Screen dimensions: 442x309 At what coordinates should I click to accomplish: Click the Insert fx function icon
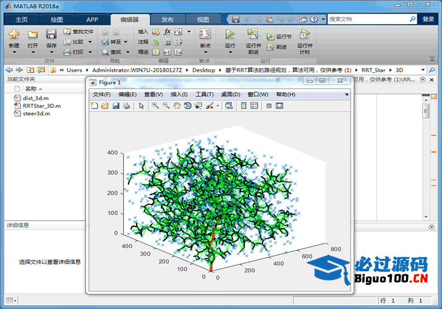(x=168, y=32)
